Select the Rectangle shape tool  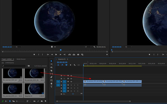(51, 80)
